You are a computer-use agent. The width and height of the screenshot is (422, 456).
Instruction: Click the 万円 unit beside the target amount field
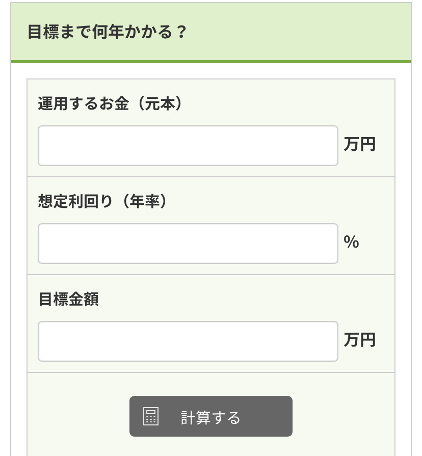click(x=360, y=339)
